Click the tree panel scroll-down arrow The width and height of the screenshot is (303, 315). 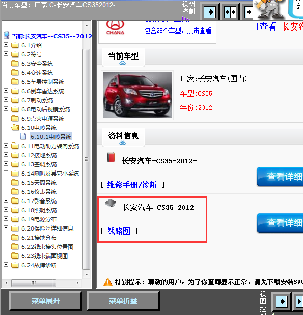coord(87,274)
